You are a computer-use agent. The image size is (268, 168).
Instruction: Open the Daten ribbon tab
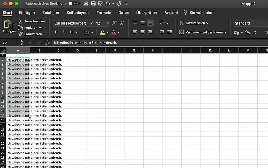124,12
